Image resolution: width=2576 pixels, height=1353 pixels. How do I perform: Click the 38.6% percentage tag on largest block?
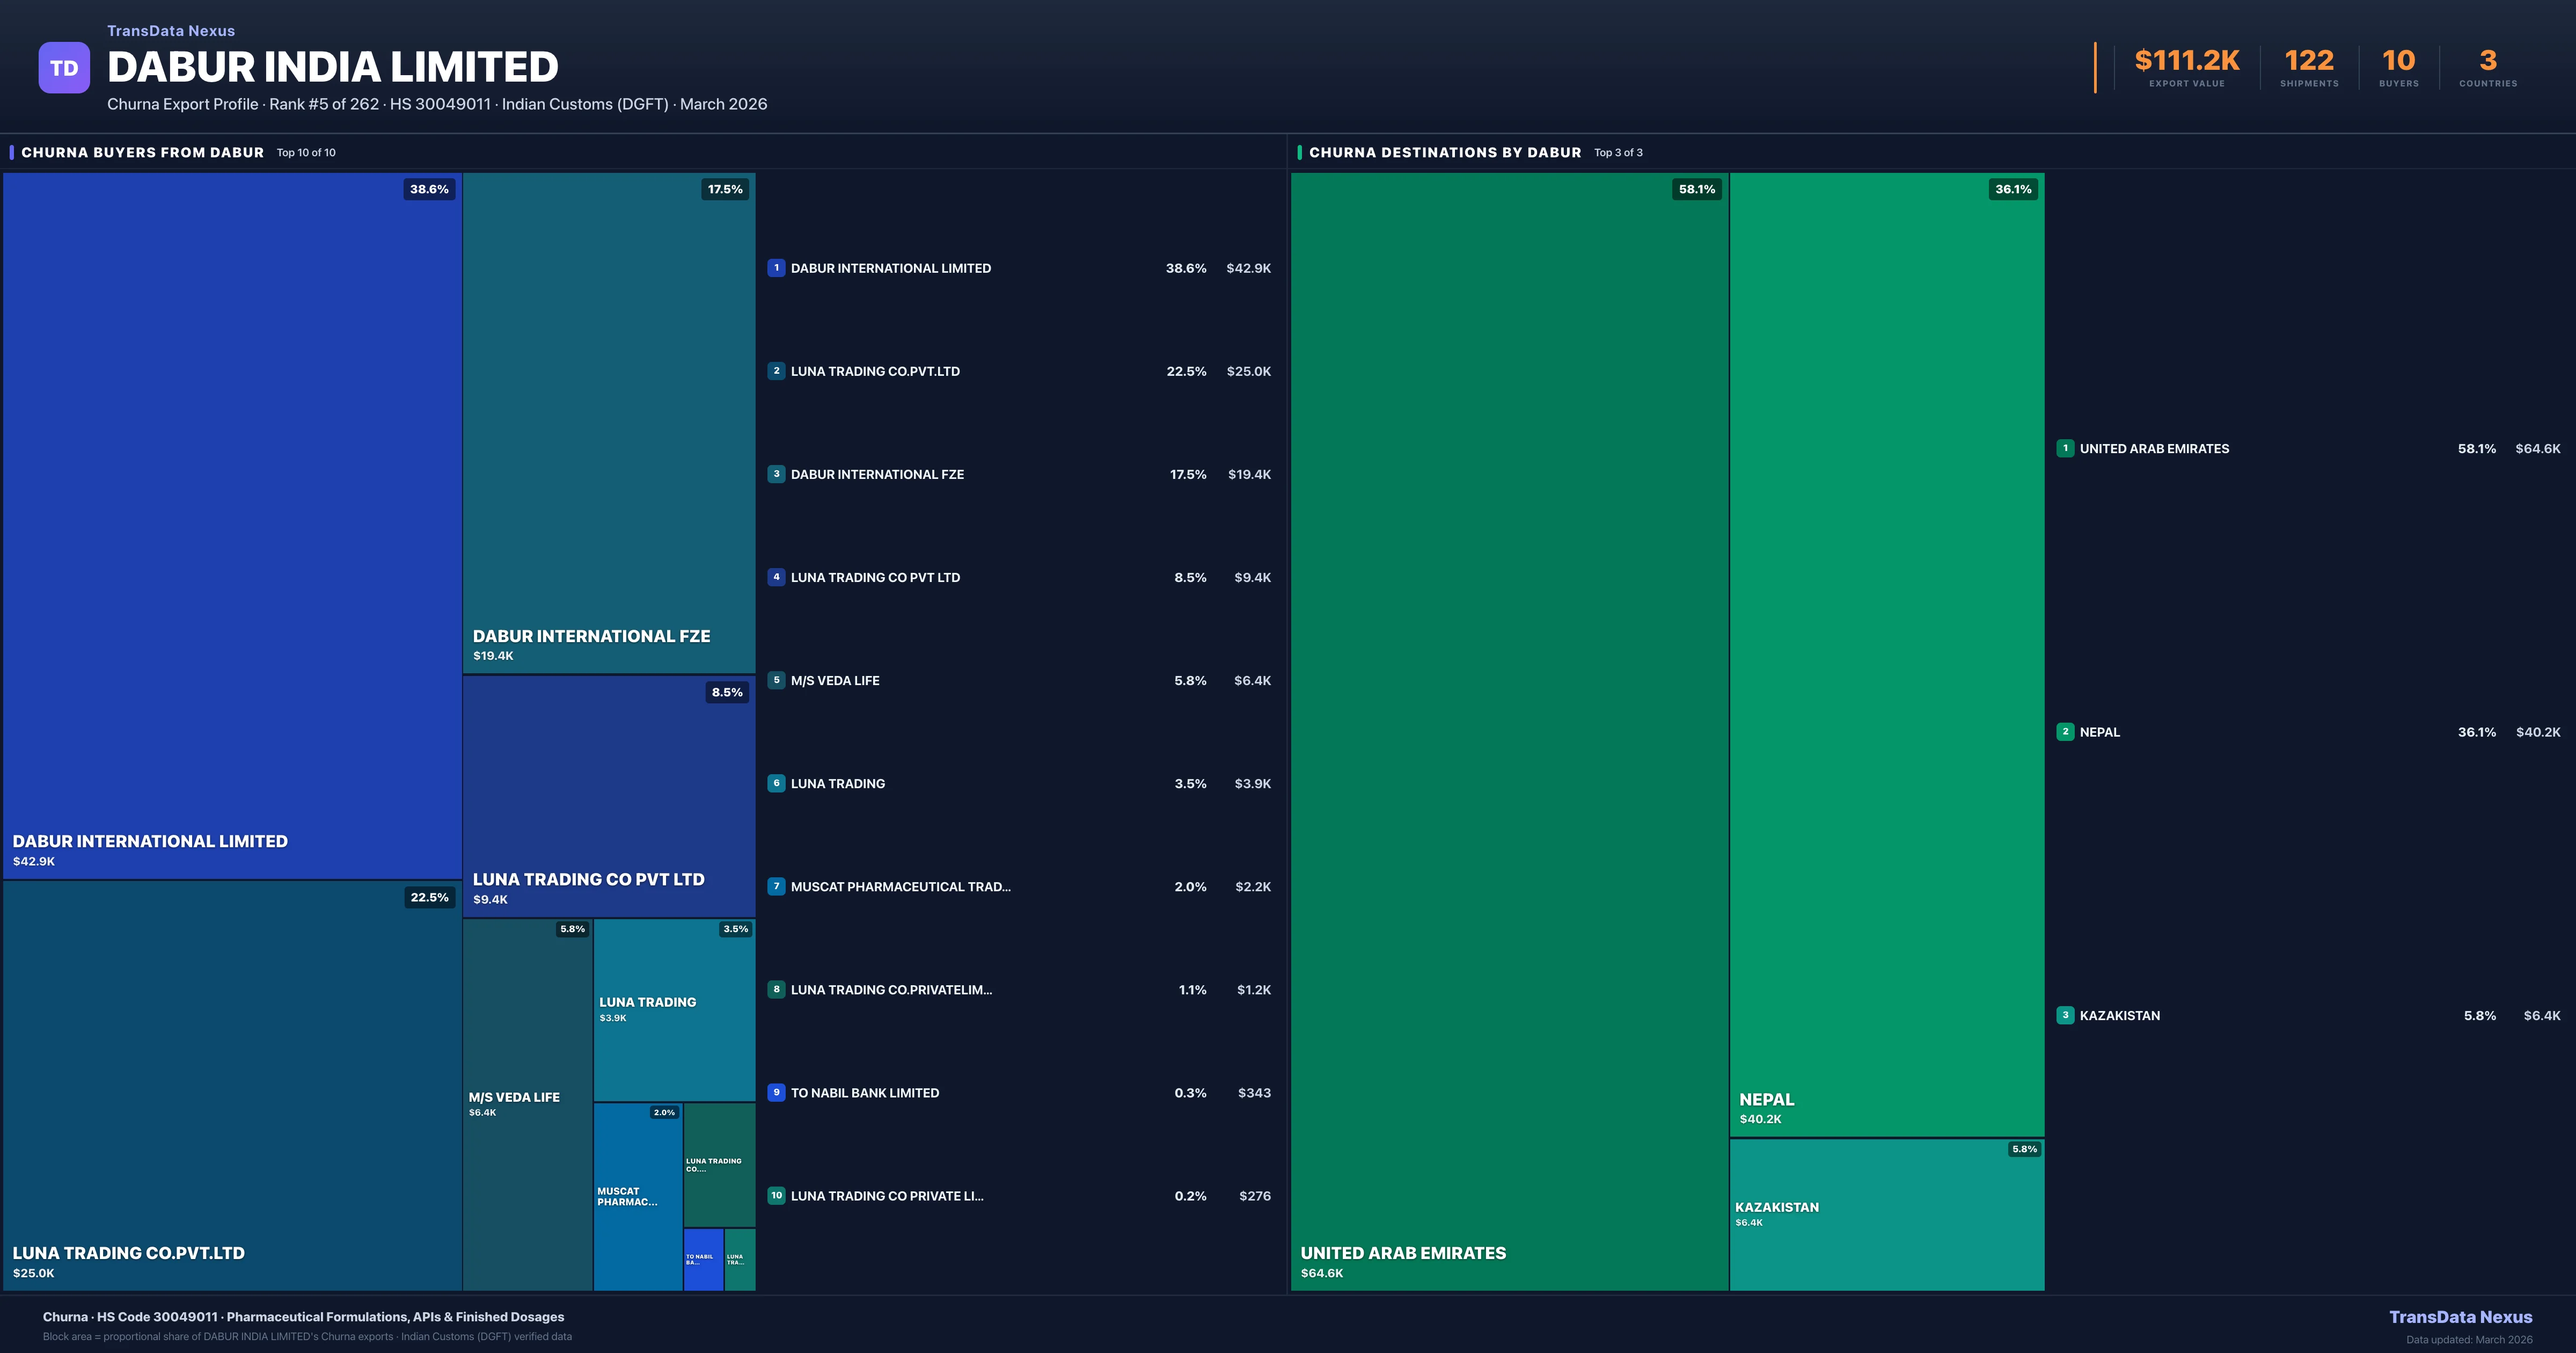point(429,188)
